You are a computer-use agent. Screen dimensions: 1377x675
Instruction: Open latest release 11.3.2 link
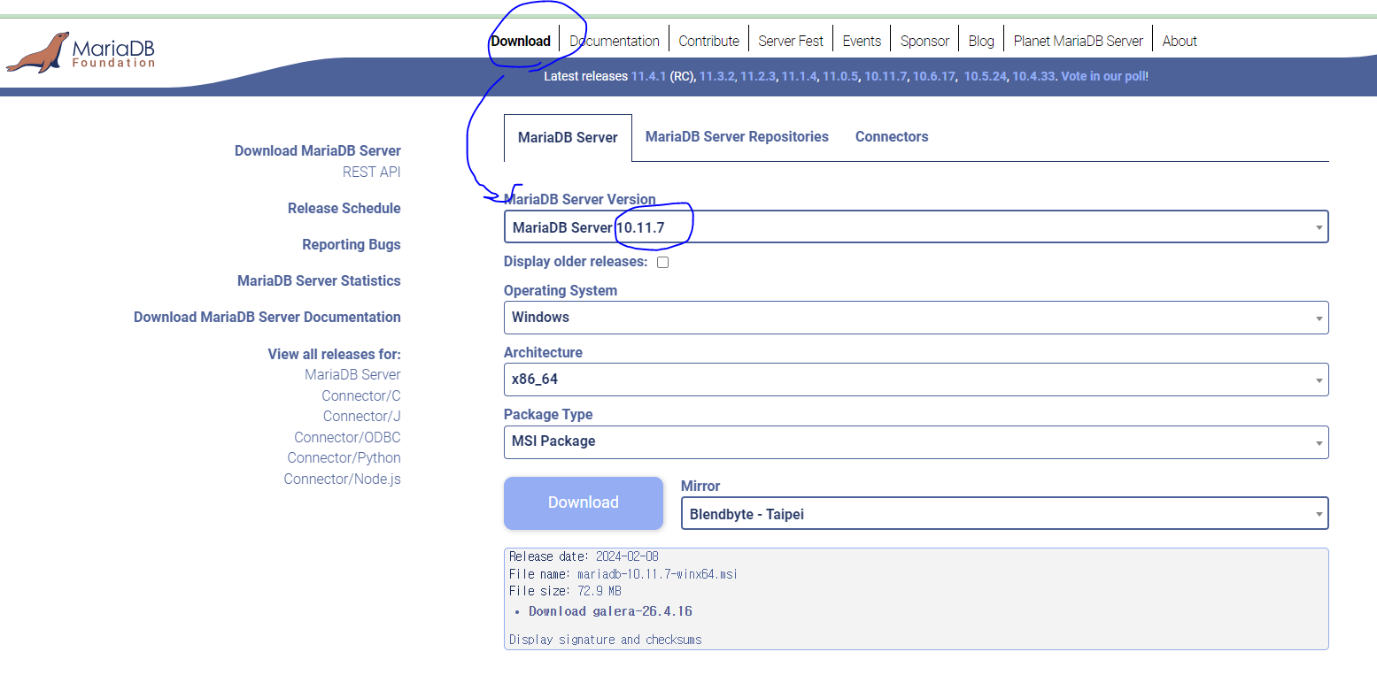(716, 76)
